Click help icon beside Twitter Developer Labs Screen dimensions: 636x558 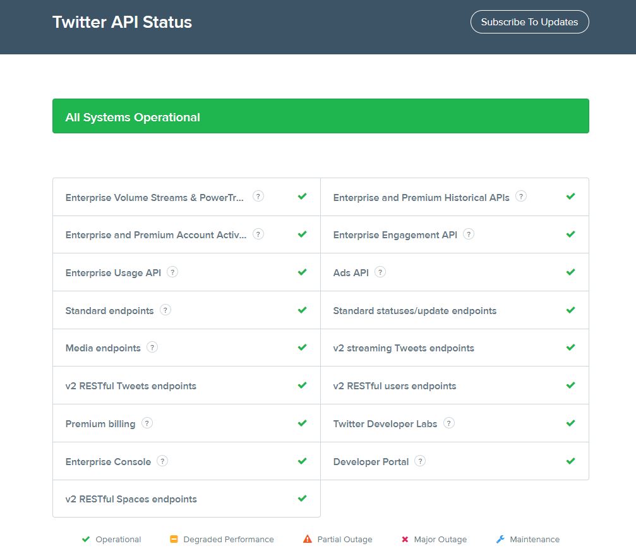coord(449,423)
